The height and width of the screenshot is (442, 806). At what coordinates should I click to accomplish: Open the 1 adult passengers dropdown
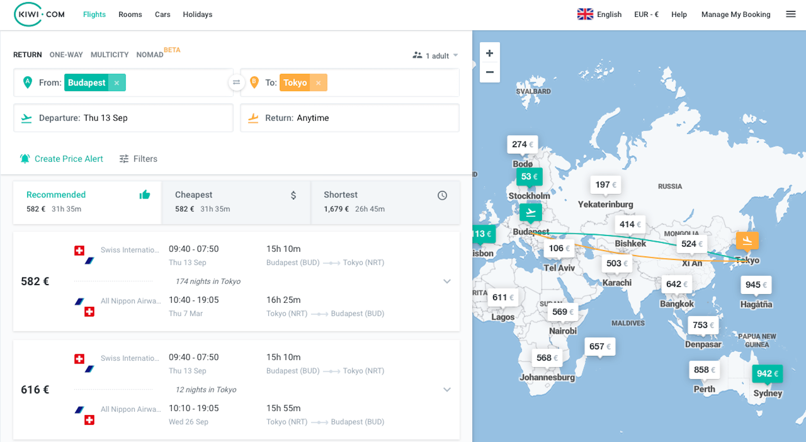click(435, 56)
